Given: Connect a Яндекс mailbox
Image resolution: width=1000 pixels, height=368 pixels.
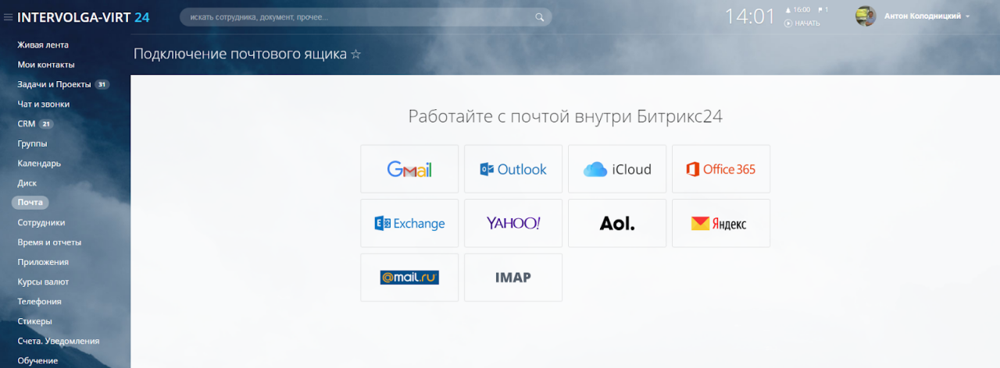Looking at the screenshot, I should click(721, 224).
